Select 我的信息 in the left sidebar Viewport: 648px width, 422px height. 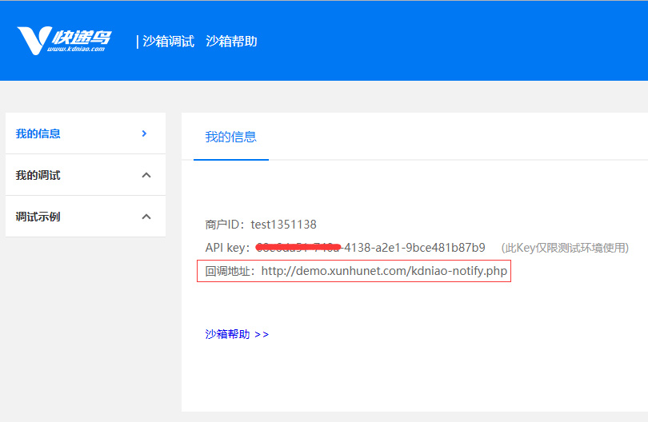pyautogui.click(x=38, y=133)
